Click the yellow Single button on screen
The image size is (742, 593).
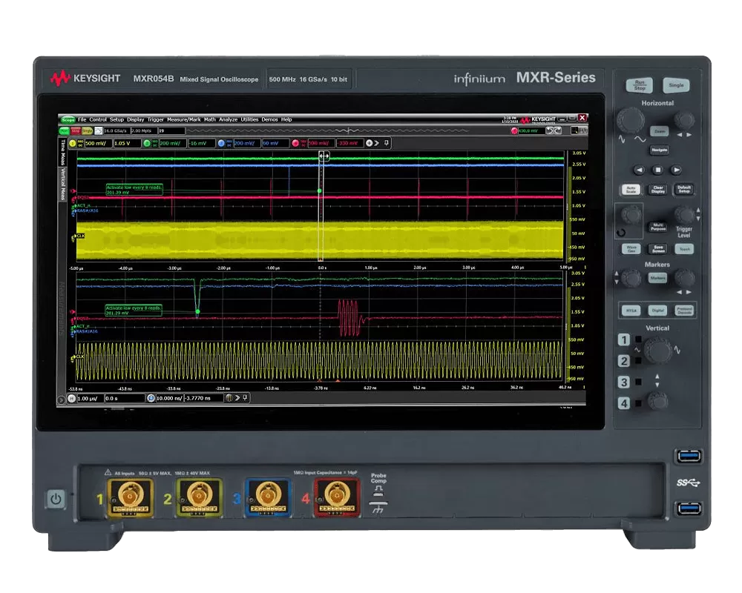point(87,130)
